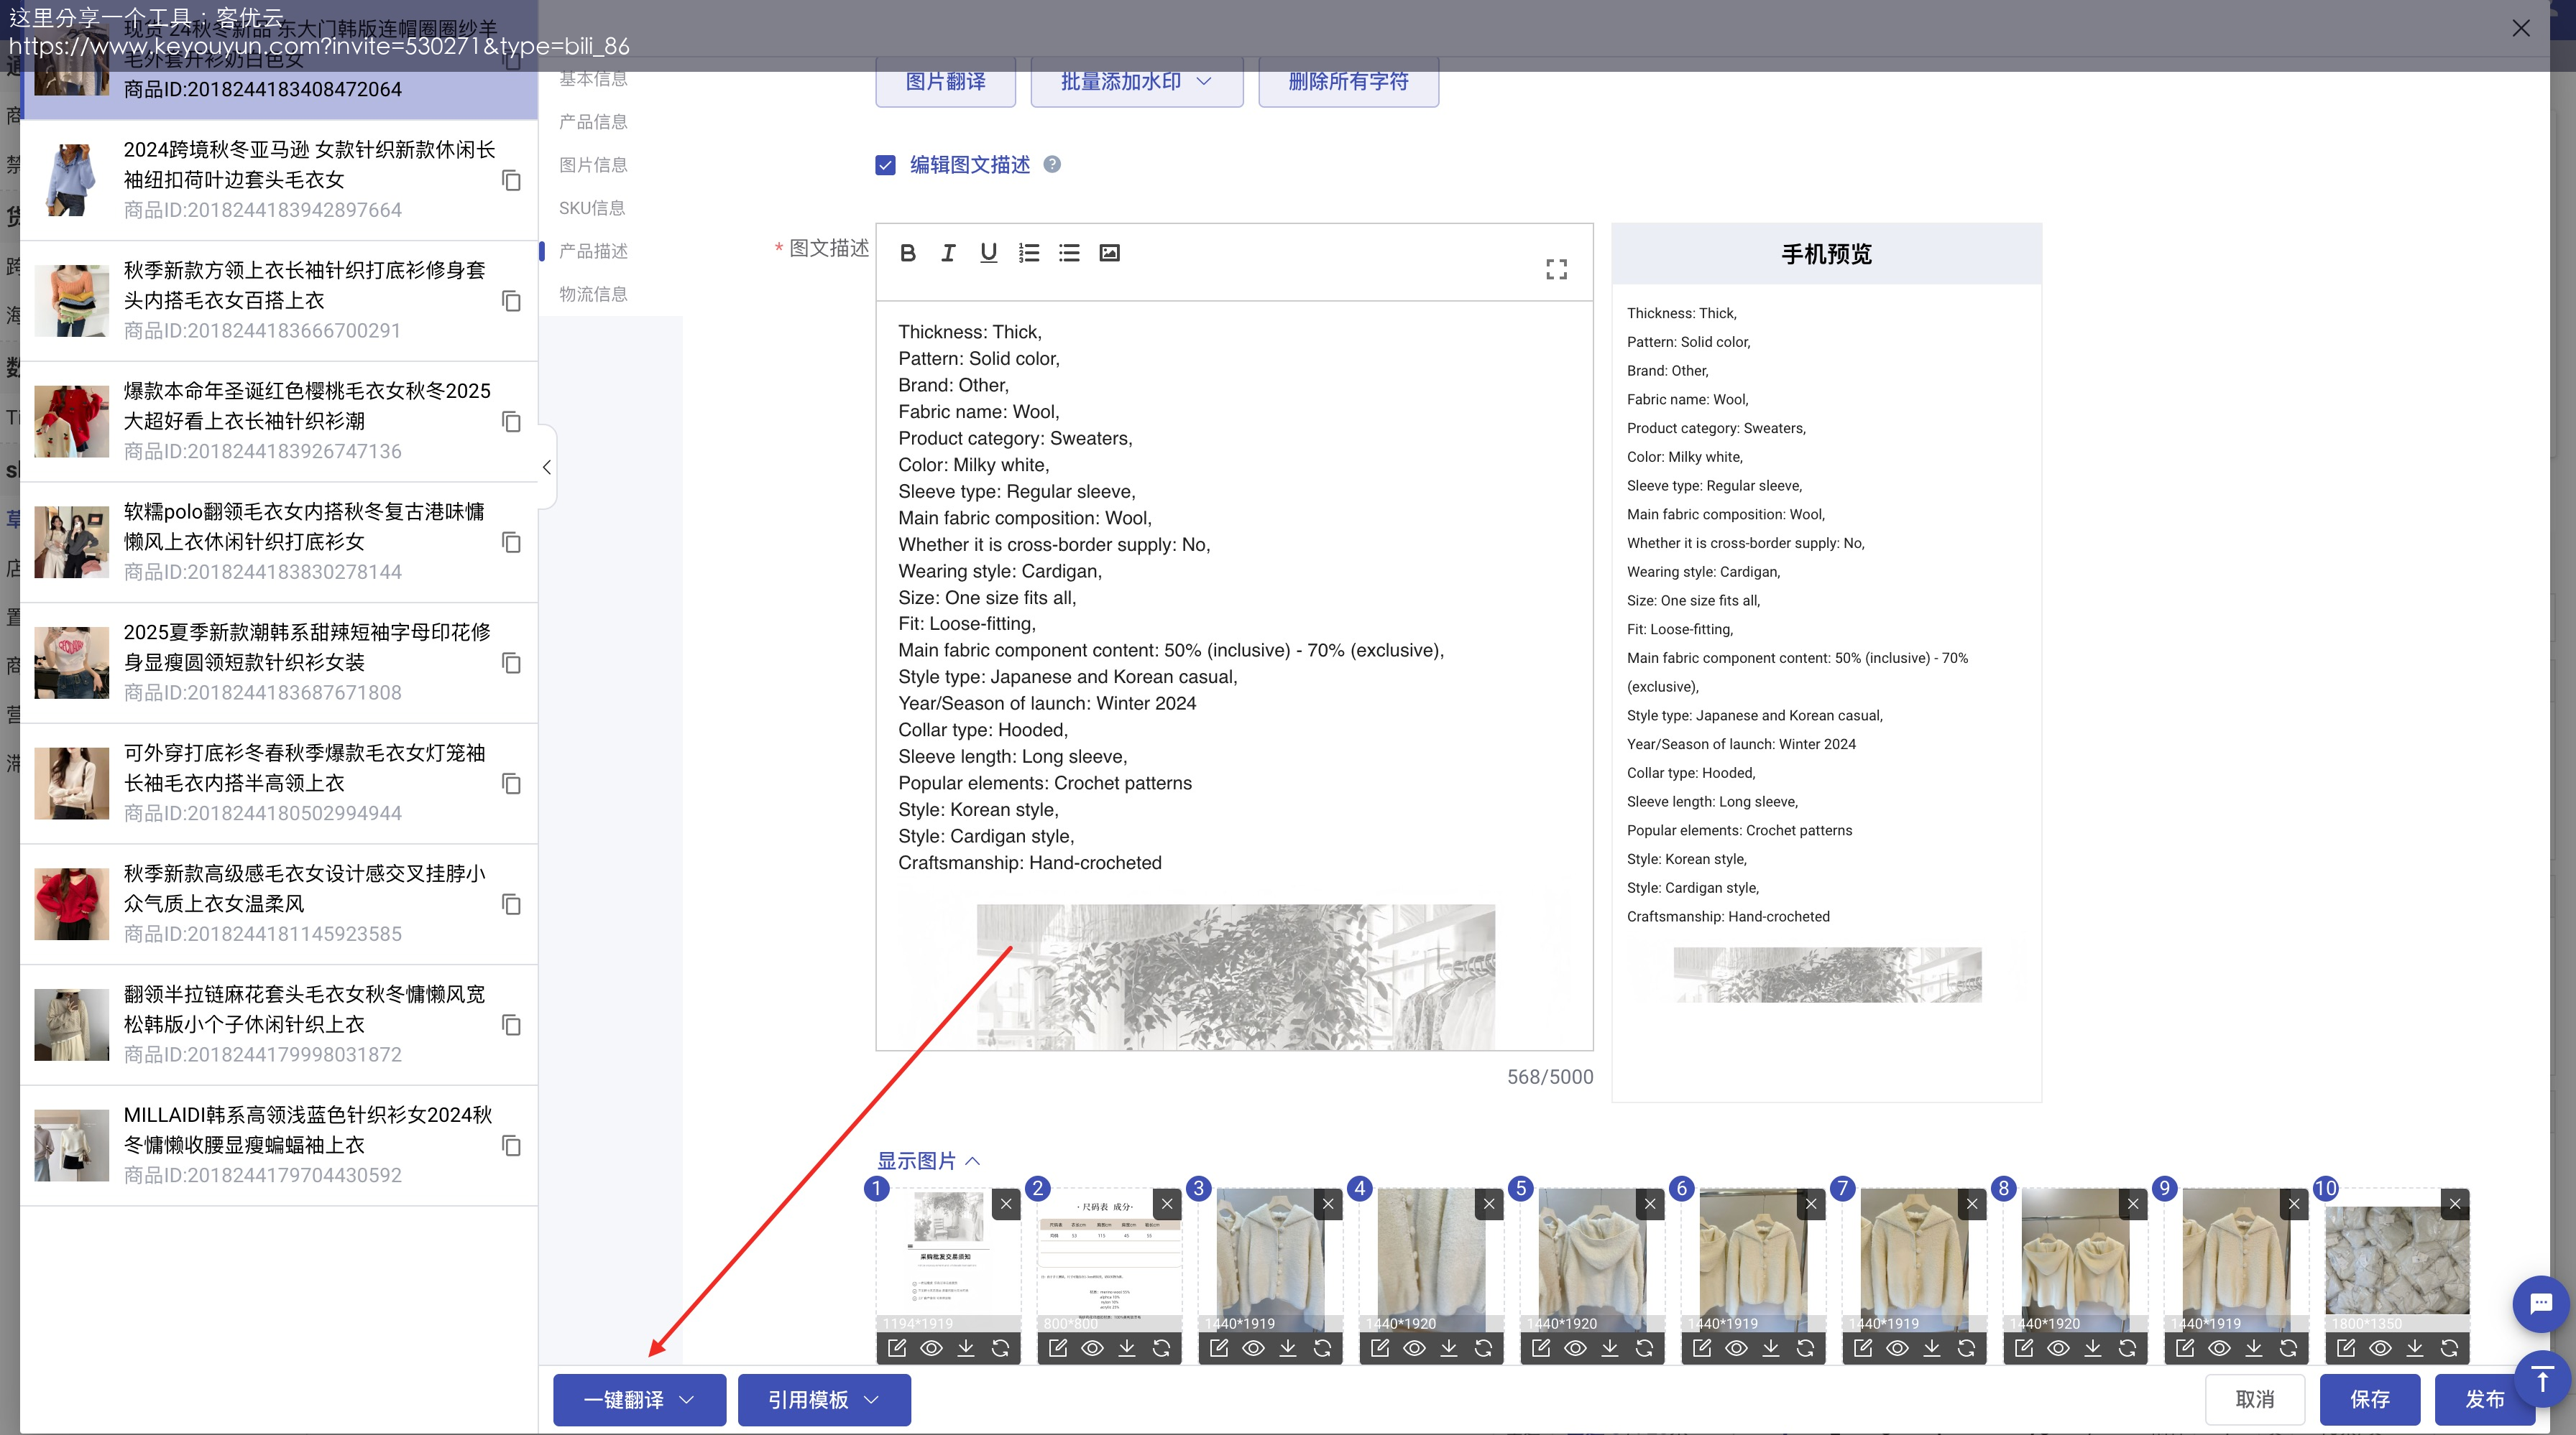Screen dimensions: 2576x1435
Task: Insert an ordered numbered list
Action: click(x=1028, y=253)
